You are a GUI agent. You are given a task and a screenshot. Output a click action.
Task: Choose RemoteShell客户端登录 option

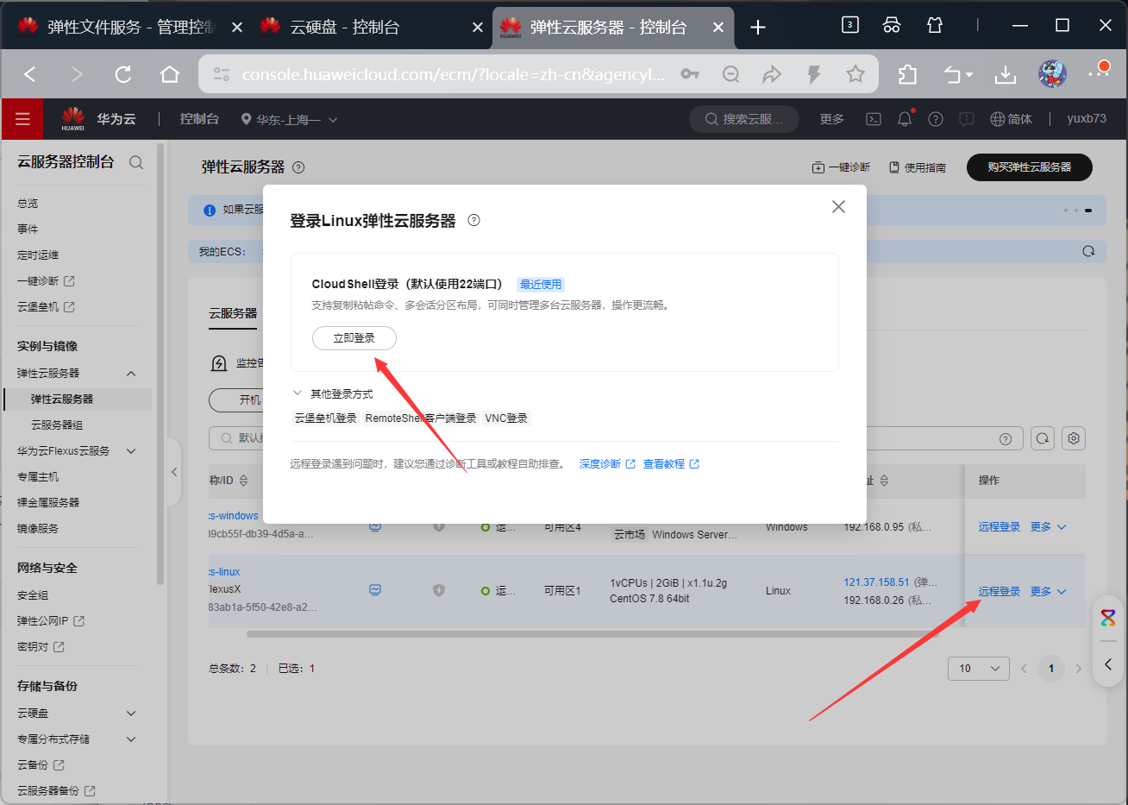[x=421, y=418]
